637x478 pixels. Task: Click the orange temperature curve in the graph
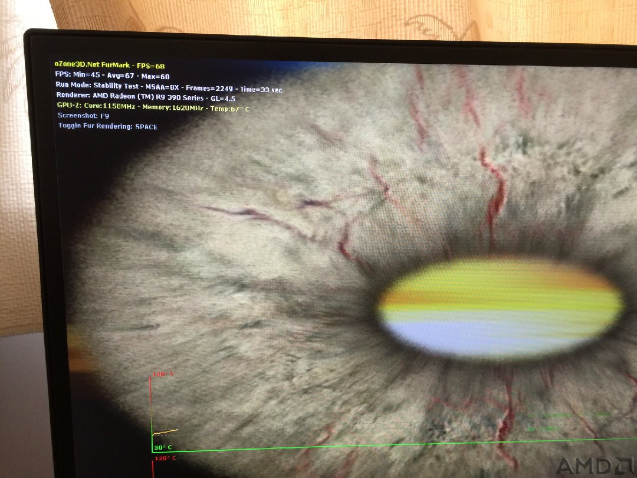tap(165, 432)
